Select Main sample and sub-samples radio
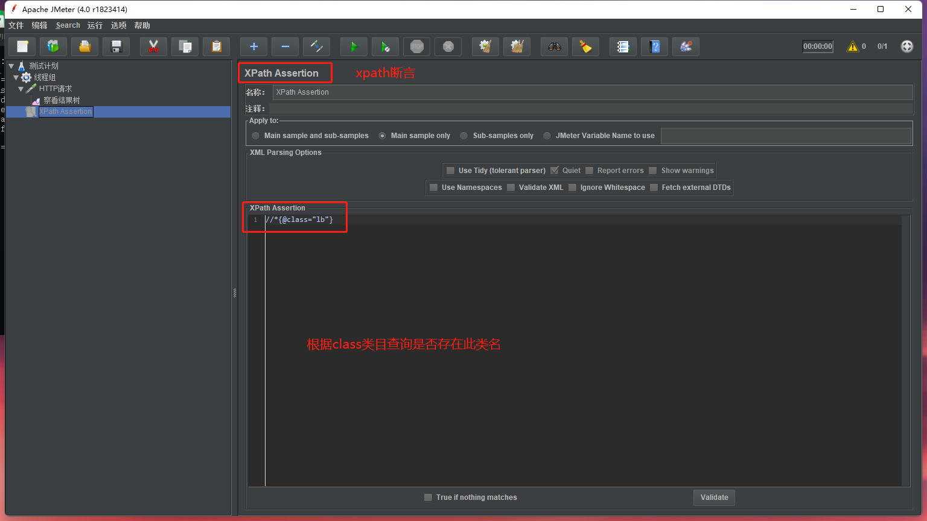Image resolution: width=927 pixels, height=521 pixels. click(x=256, y=136)
